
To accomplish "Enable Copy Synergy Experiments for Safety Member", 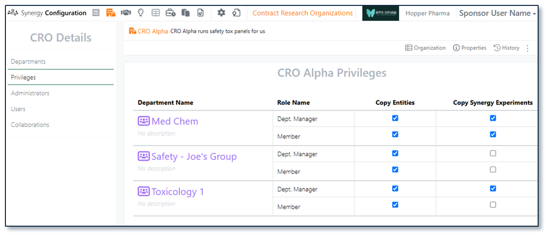I will tap(493, 170).
